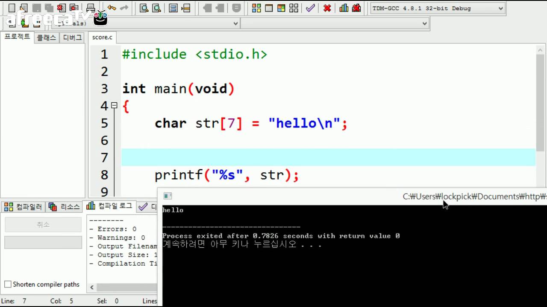Click the editor vertical scrollbar thumb
This screenshot has width=547, height=307.
(540, 102)
